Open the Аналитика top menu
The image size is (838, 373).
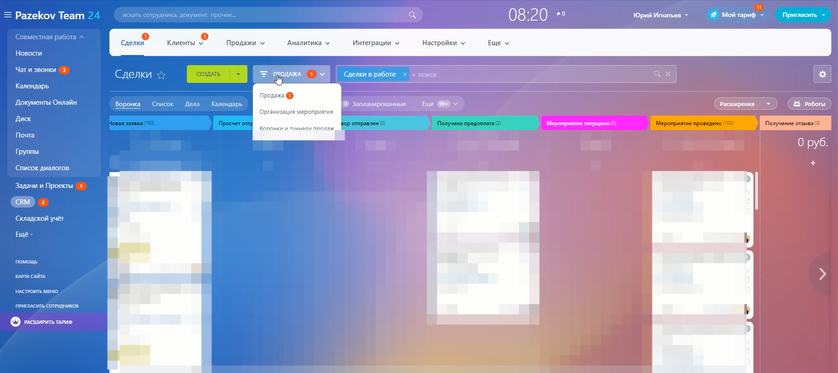(309, 43)
